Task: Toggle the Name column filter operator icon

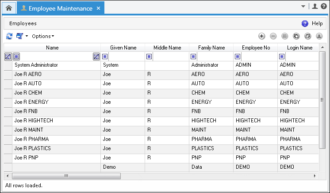Action: [16, 57]
